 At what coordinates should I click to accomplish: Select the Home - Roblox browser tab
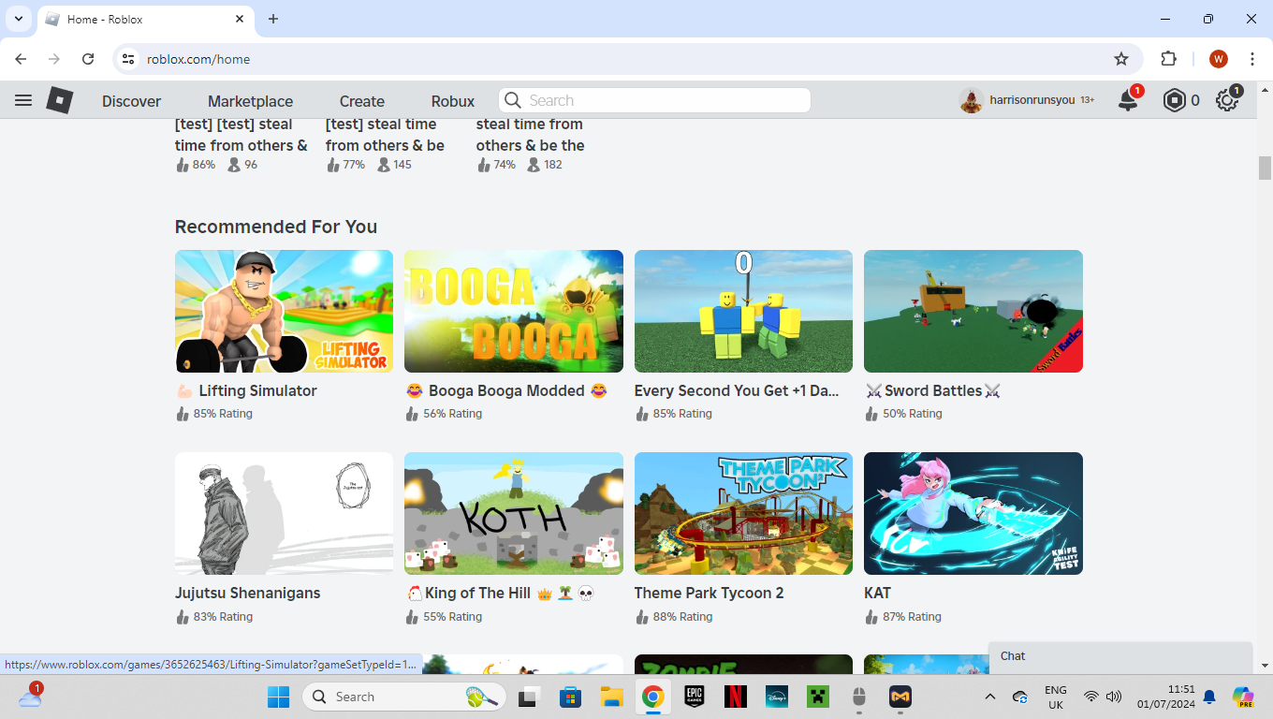tap(145, 19)
